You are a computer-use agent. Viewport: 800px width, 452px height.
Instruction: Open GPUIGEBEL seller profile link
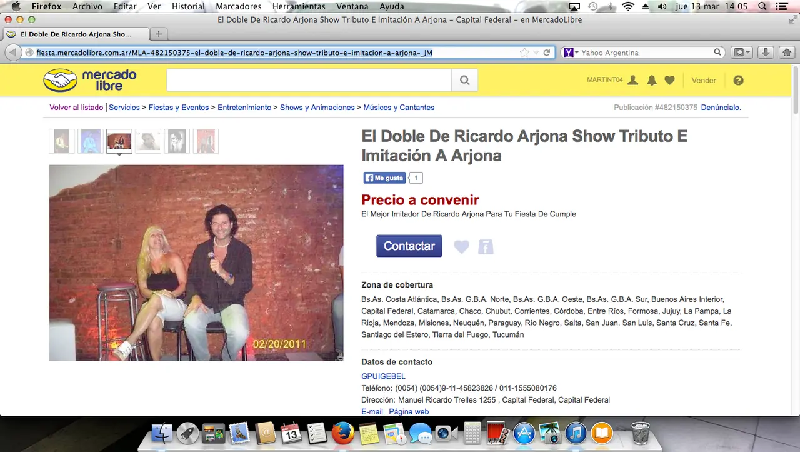(383, 376)
